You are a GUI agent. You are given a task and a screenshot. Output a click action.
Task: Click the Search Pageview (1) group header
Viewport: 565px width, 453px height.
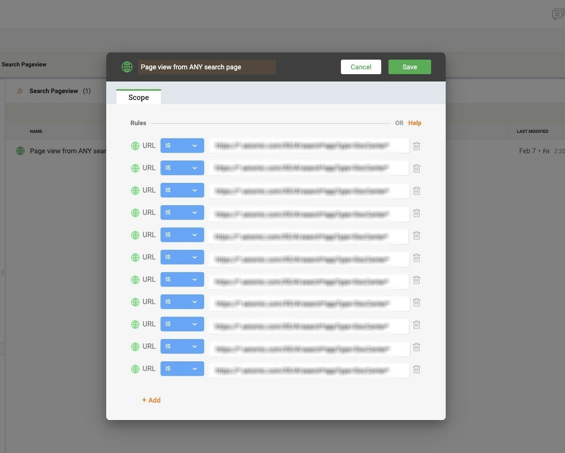60,91
